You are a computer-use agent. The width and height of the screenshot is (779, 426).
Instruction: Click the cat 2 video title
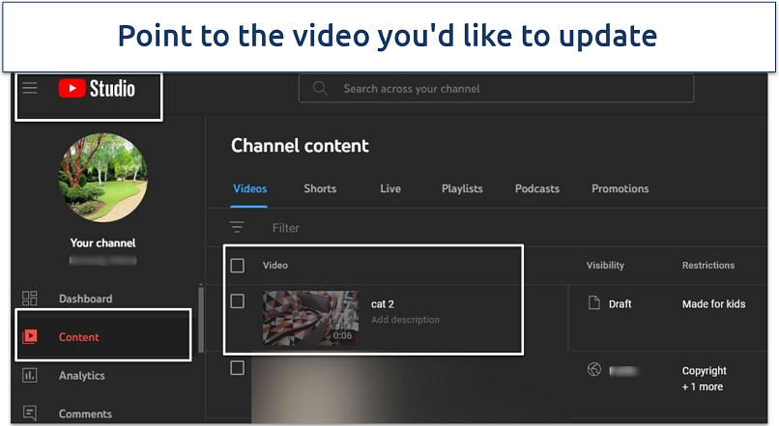coord(382,304)
